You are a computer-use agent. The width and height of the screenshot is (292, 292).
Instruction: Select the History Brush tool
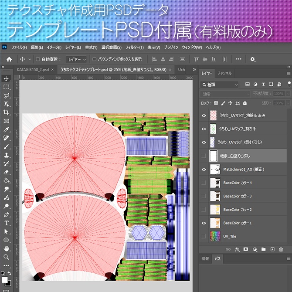tap(6, 163)
